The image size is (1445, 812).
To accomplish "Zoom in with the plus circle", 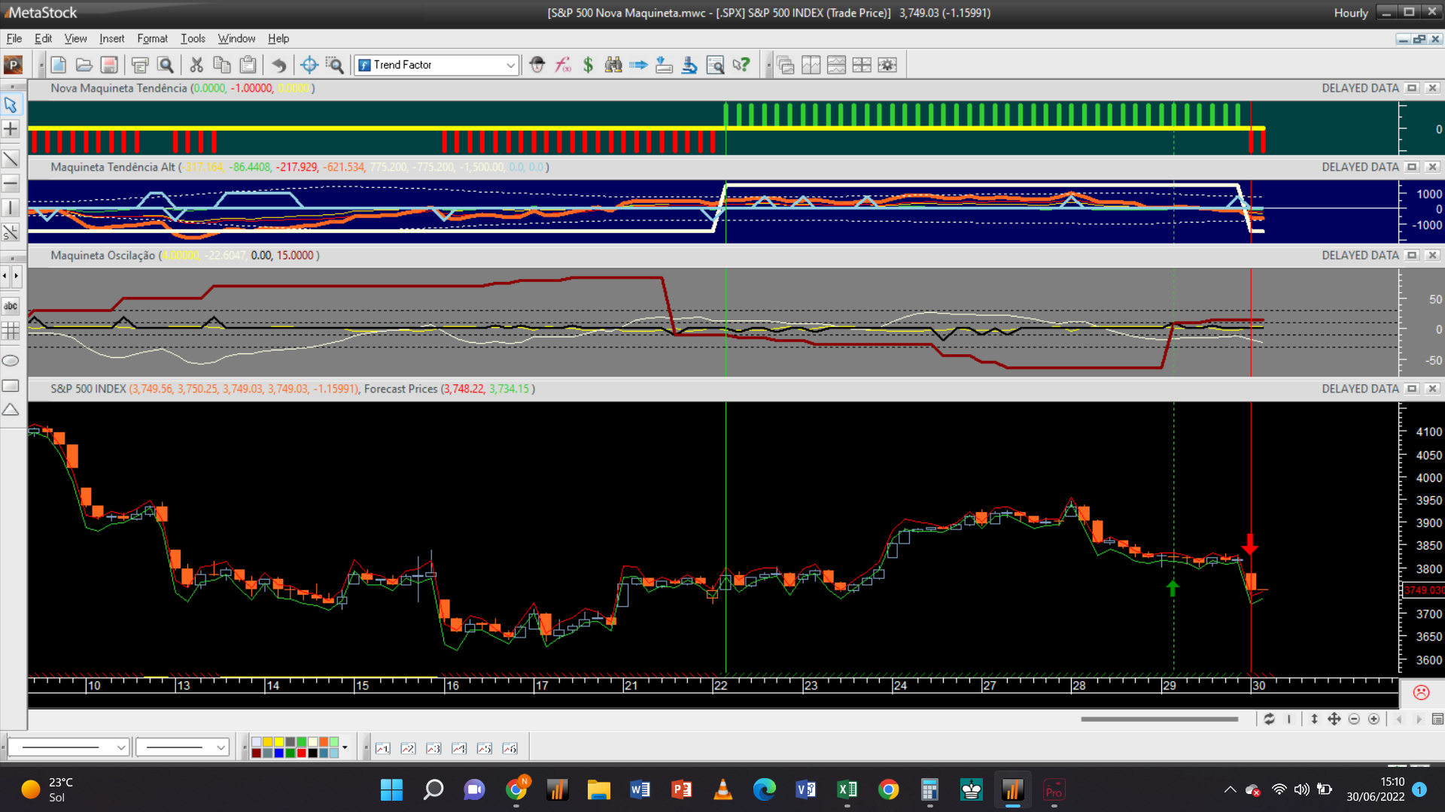I will 1374,720.
